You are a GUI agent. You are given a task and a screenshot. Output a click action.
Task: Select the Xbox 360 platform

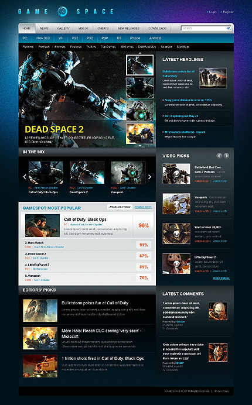click(x=43, y=38)
